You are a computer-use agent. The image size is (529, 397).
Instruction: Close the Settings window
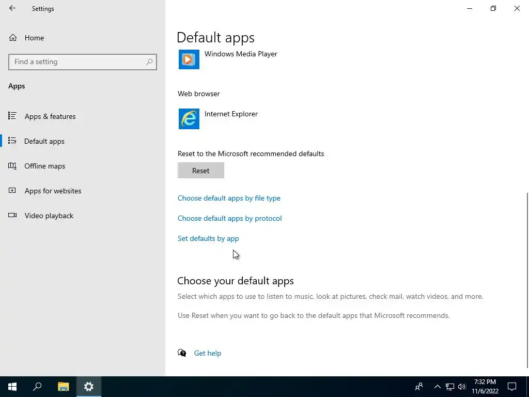[x=517, y=8]
